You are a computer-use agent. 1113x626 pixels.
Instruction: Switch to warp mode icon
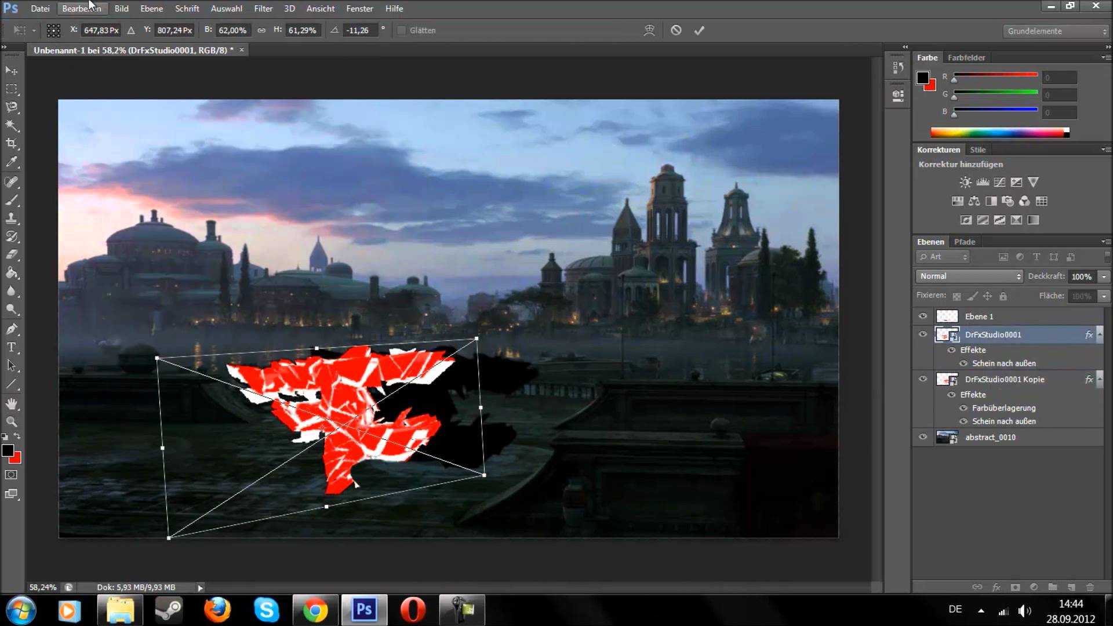tap(649, 30)
